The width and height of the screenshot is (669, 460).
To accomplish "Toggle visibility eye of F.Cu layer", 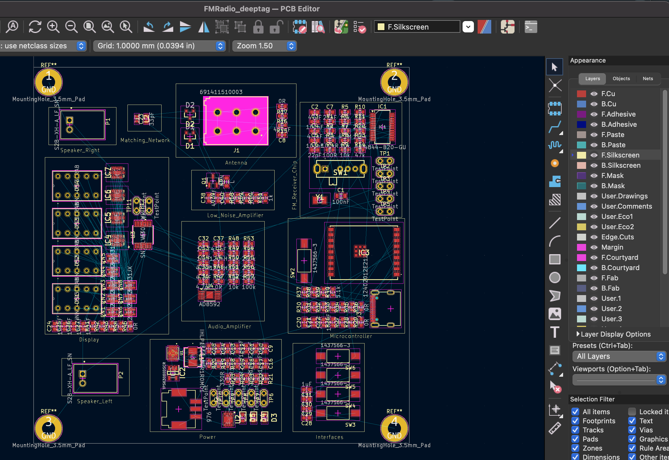I will [x=594, y=94].
